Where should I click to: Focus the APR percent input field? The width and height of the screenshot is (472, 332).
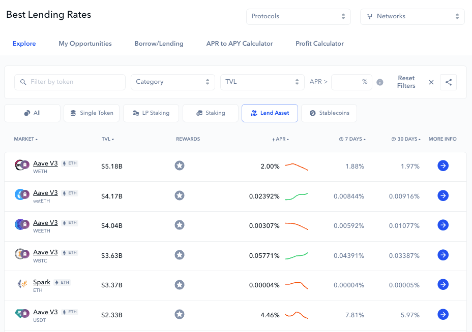point(351,82)
